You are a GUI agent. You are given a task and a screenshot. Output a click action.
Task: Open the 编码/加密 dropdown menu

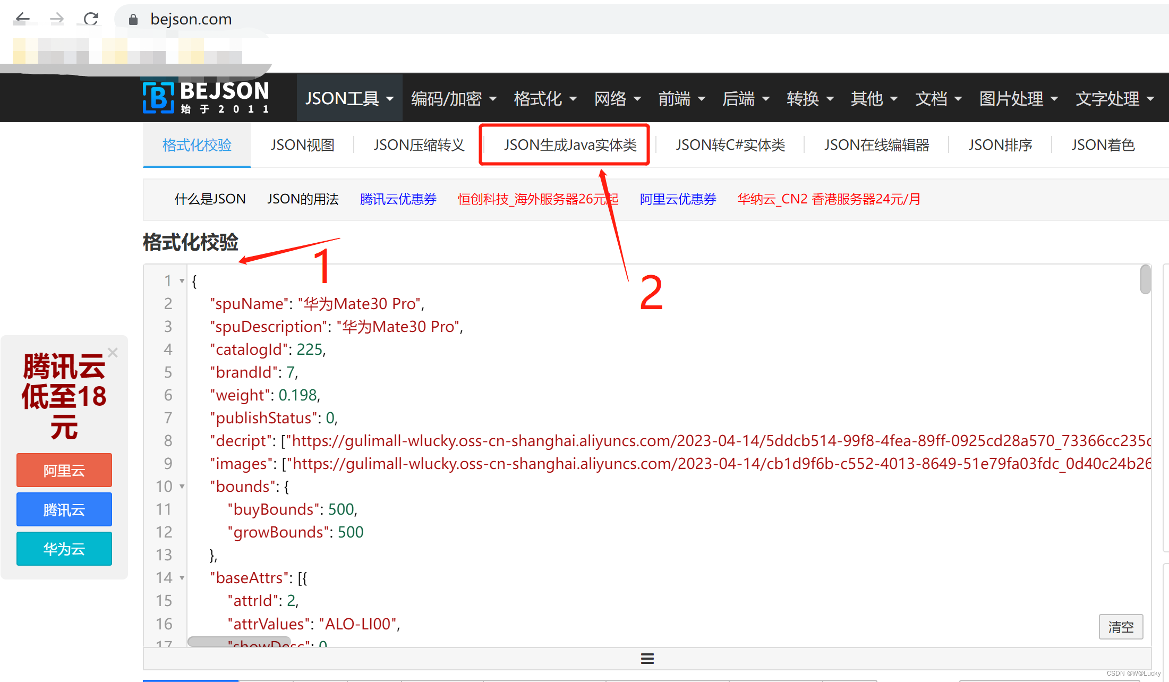click(454, 98)
